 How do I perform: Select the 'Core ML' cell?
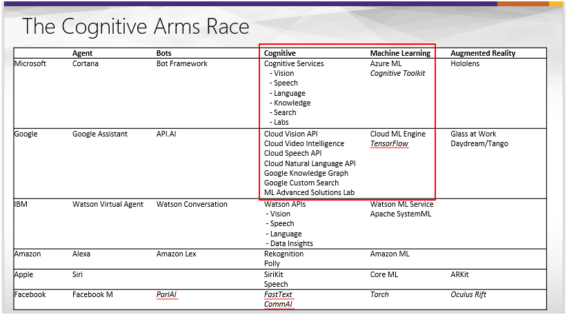384,274
